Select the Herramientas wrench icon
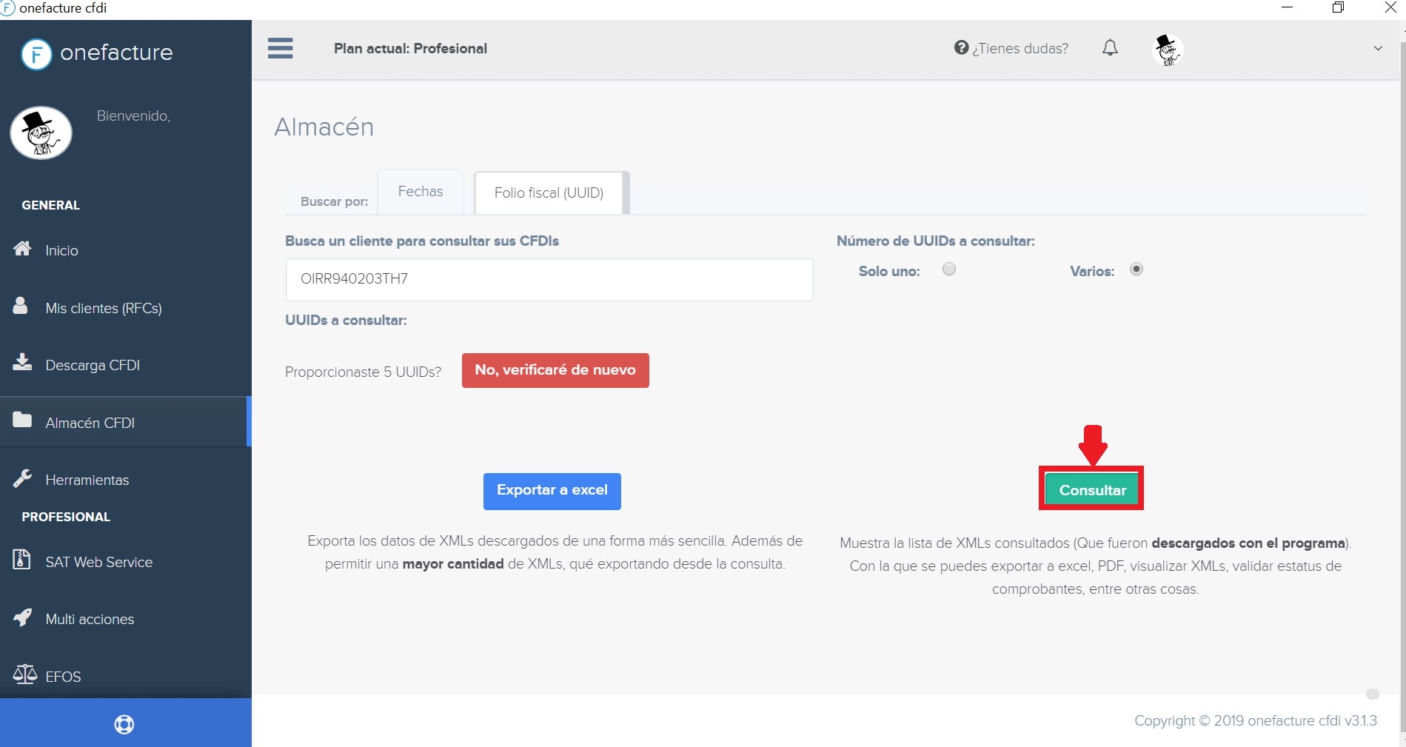Screen dimensions: 1406x747 point(21,478)
